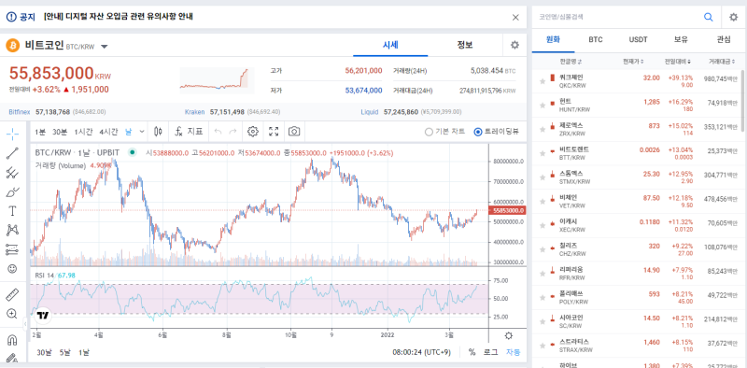
Task: Select the text annotation tool
Action: click(12, 211)
